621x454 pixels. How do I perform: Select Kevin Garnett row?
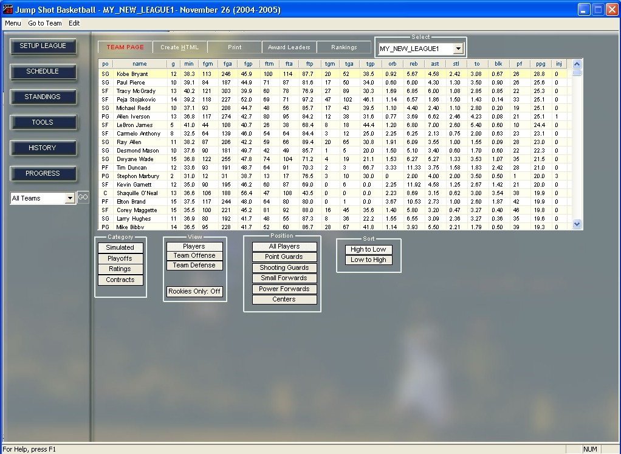coord(335,185)
